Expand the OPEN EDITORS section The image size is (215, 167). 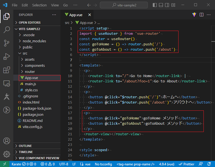37,23
